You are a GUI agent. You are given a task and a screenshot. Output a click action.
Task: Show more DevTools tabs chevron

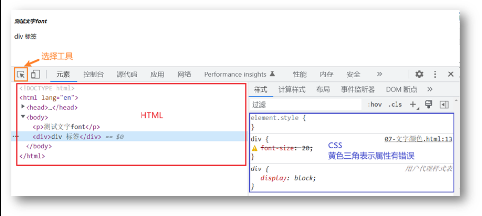pyautogui.click(x=379, y=74)
